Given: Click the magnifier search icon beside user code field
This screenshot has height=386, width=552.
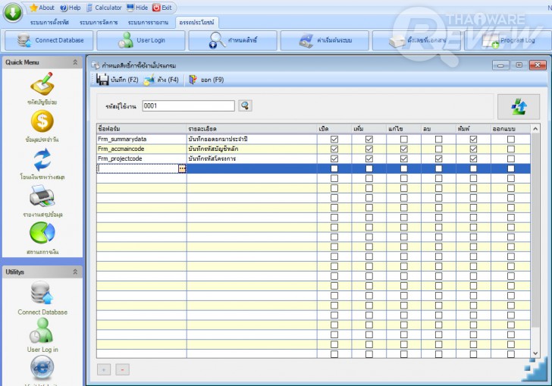Looking at the screenshot, I should (x=245, y=106).
